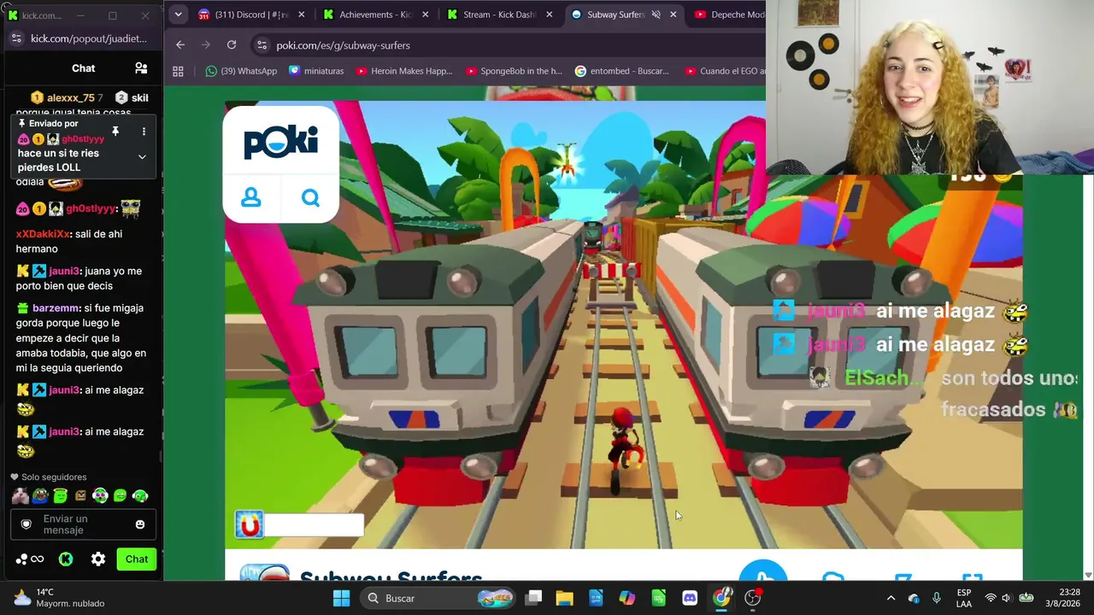1094x615 pixels.
Task: Open File Explorer from the taskbar
Action: click(x=564, y=598)
